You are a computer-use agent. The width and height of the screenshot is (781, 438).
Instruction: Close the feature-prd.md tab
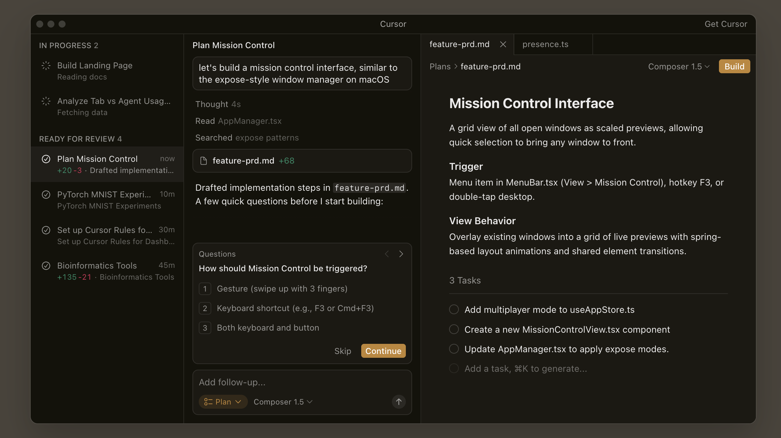(503, 44)
